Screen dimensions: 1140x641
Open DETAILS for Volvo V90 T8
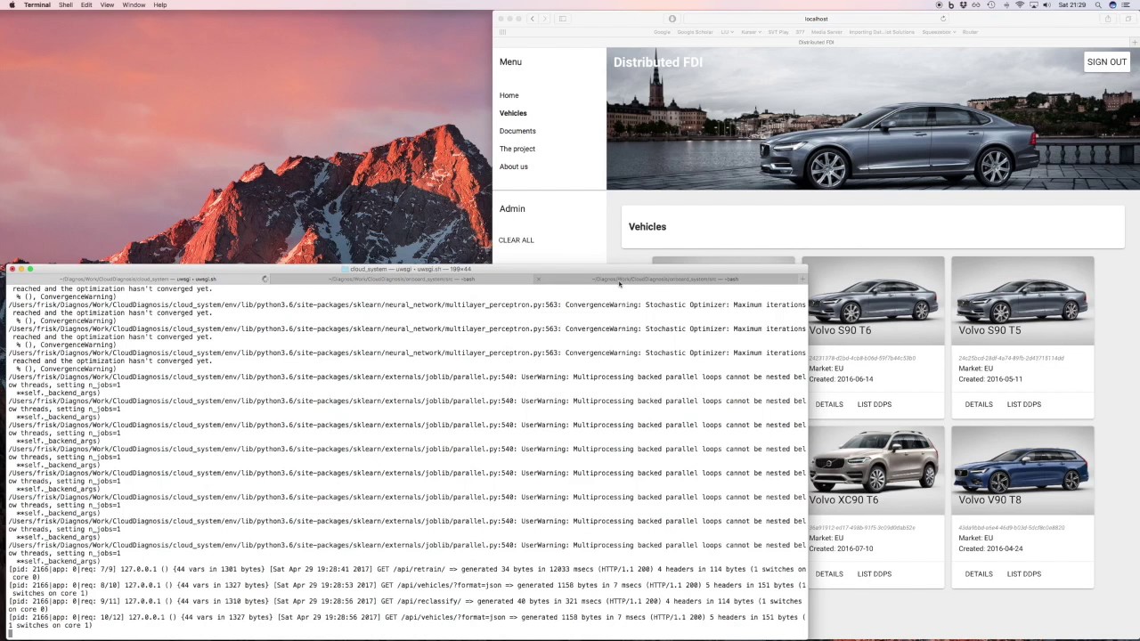click(x=979, y=574)
